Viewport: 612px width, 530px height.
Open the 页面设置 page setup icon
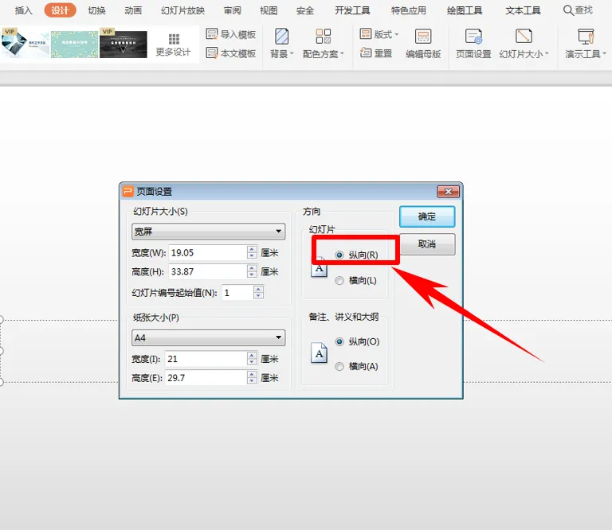point(473,37)
